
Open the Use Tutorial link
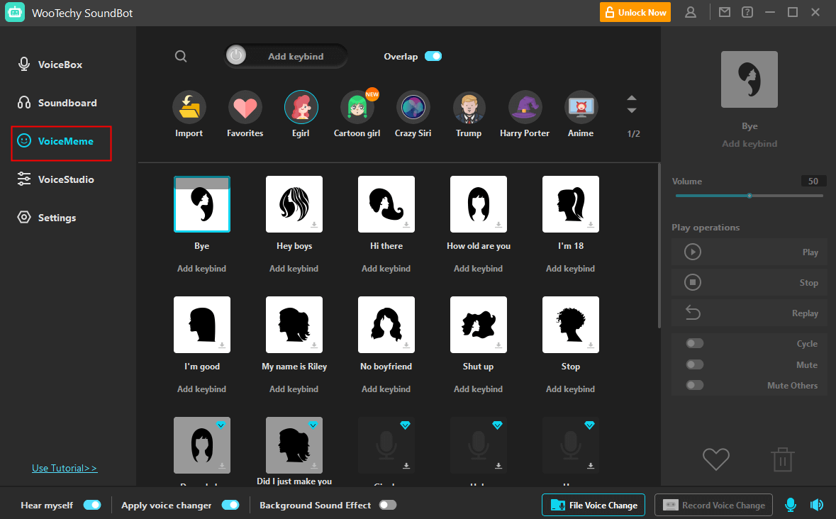point(64,468)
